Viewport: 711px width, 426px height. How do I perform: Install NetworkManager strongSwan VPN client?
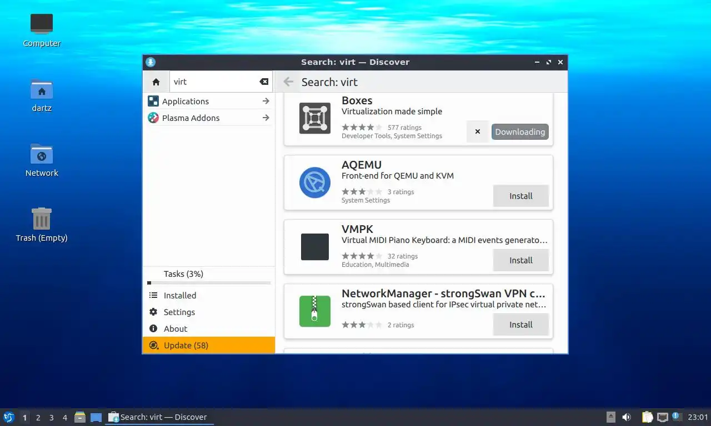click(521, 324)
